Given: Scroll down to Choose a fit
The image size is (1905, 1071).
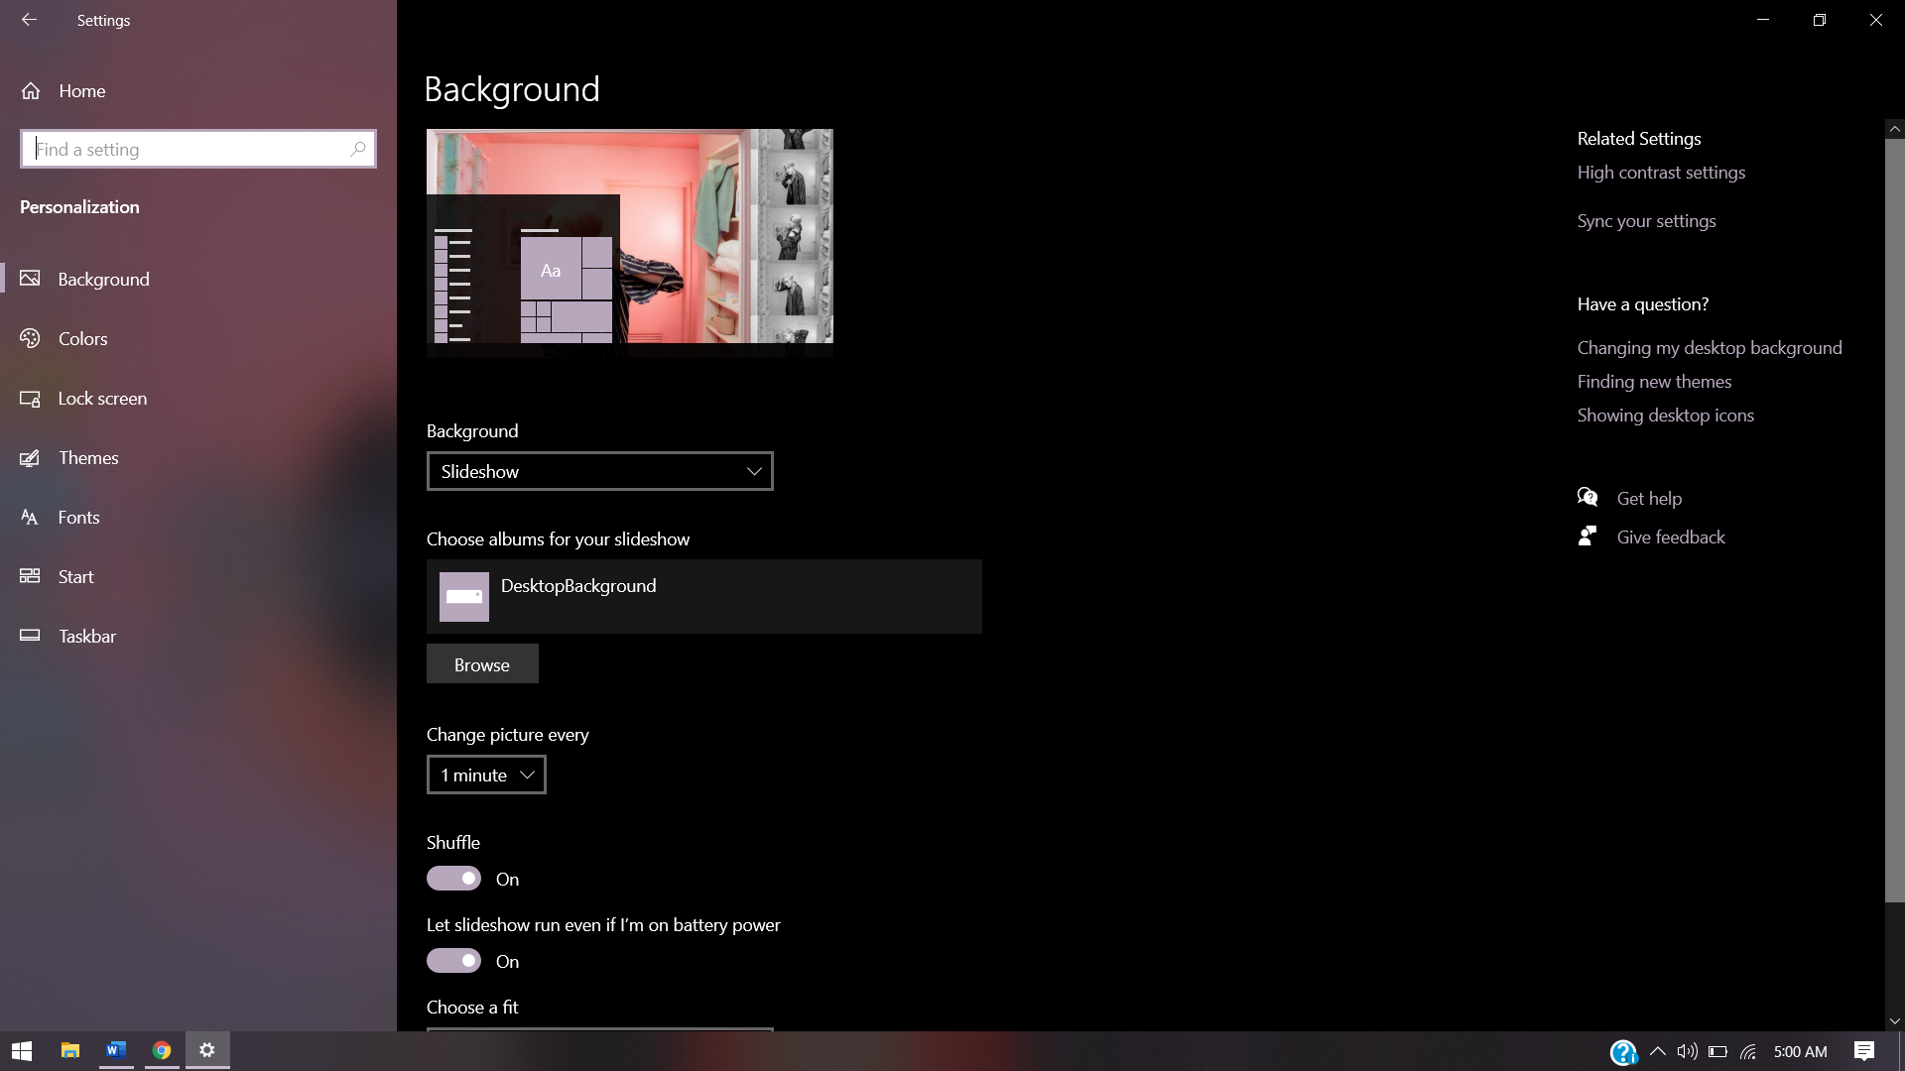Looking at the screenshot, I should point(472,1006).
